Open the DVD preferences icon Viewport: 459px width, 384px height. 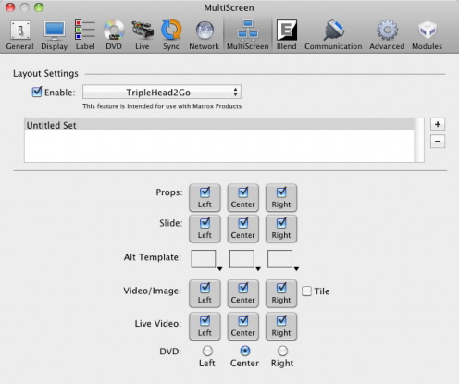[x=114, y=34]
